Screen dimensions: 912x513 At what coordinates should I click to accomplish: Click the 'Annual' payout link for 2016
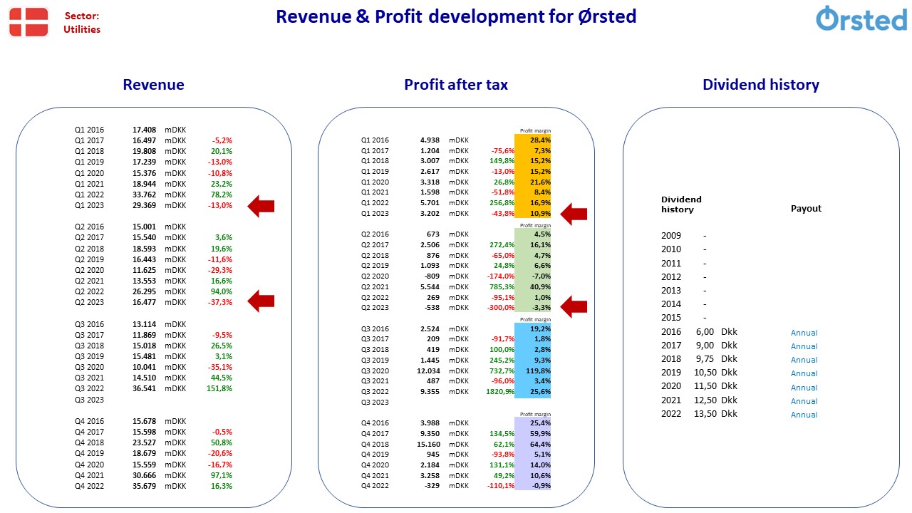coord(804,333)
